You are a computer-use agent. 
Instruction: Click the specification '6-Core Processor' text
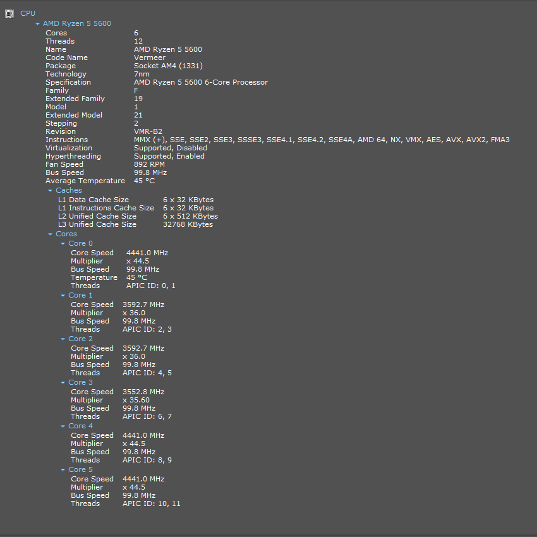click(236, 82)
